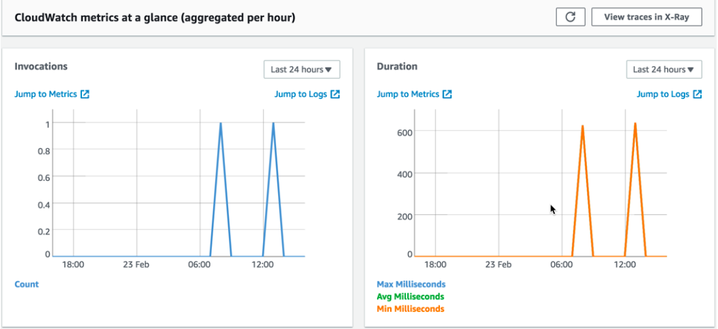Image resolution: width=718 pixels, height=329 pixels.
Task: Open View traces in X-Ray
Action: click(646, 17)
